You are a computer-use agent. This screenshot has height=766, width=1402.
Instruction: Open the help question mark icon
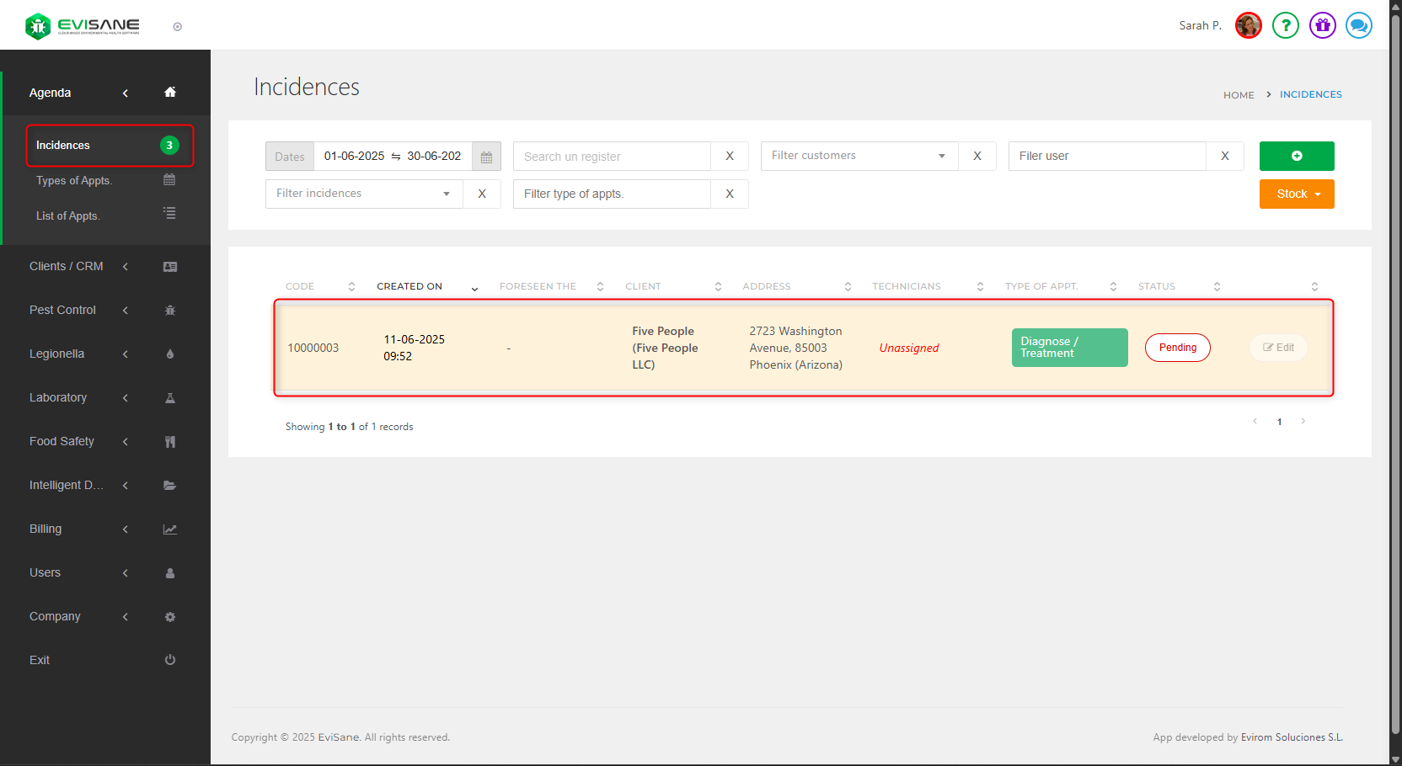[x=1285, y=25]
